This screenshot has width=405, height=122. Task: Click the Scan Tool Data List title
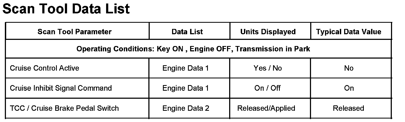(66, 9)
